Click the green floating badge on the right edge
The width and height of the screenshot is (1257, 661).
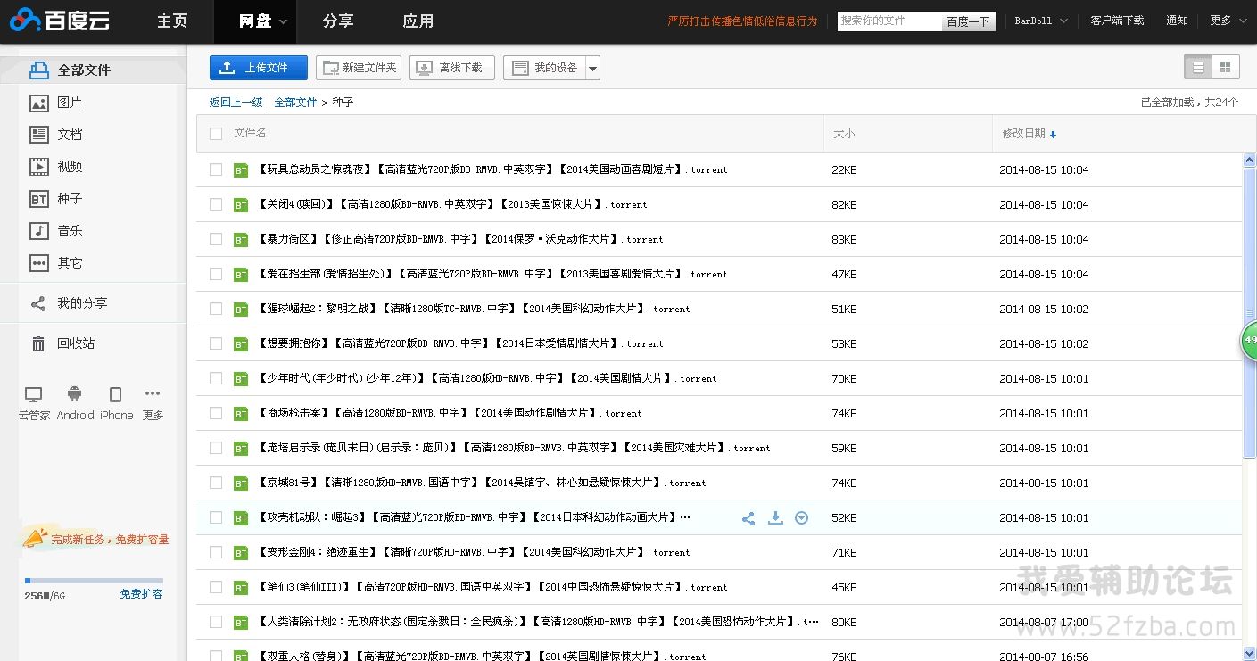pyautogui.click(x=1249, y=341)
